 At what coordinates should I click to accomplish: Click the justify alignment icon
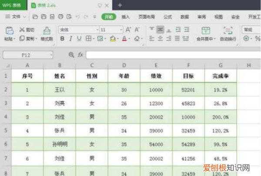point(177,39)
